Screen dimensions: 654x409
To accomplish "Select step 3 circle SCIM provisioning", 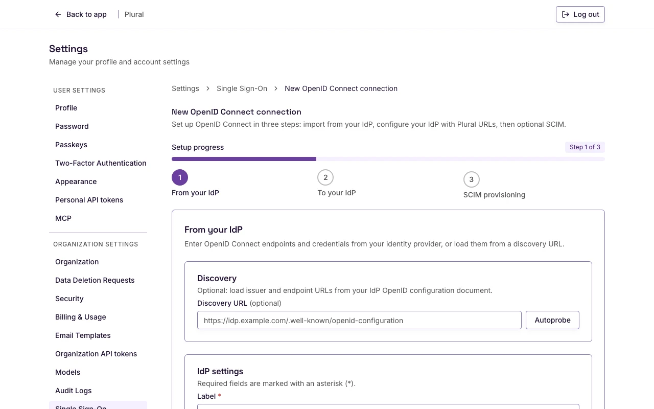I will click(472, 179).
